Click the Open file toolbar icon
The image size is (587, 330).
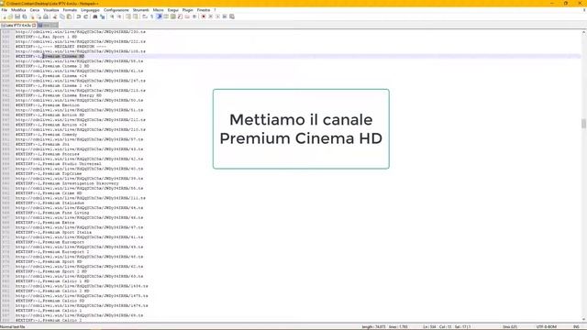[x=10, y=16]
